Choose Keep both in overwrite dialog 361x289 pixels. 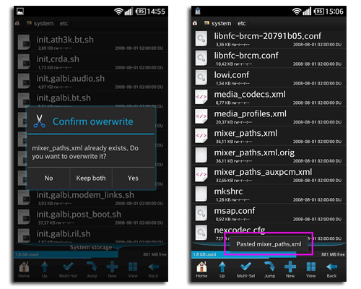tap(91, 178)
